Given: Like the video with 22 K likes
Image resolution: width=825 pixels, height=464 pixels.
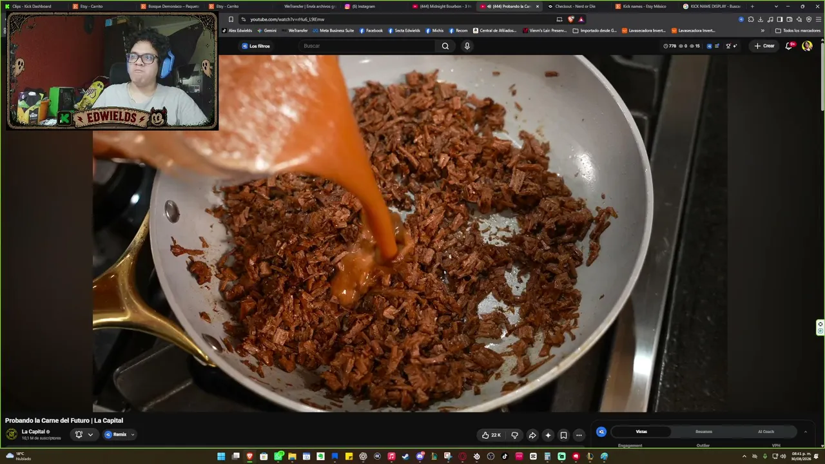Looking at the screenshot, I should (x=491, y=435).
